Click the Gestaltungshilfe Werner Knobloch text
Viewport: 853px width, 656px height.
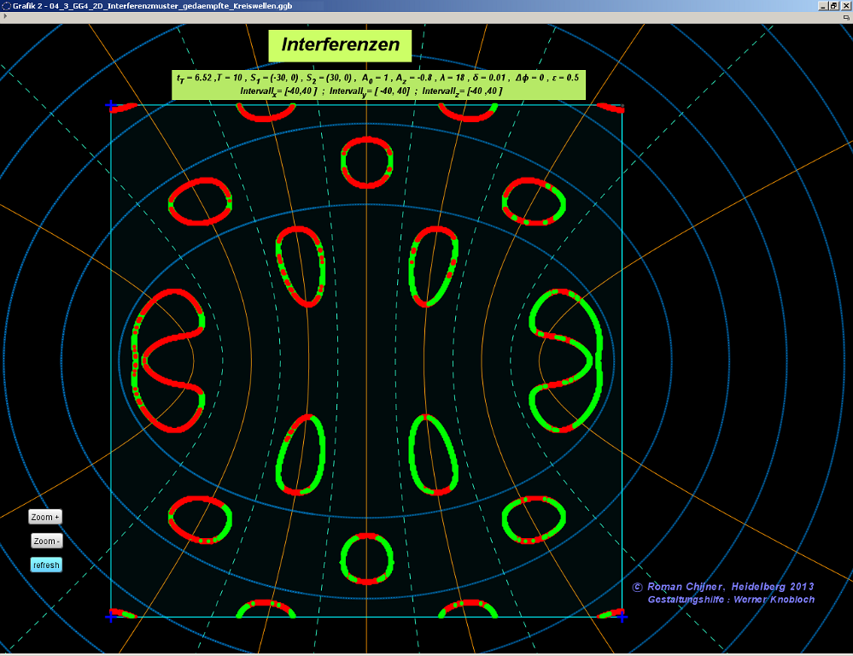731,600
